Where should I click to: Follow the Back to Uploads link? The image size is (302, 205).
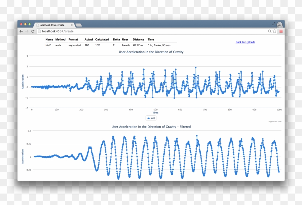coord(245,42)
